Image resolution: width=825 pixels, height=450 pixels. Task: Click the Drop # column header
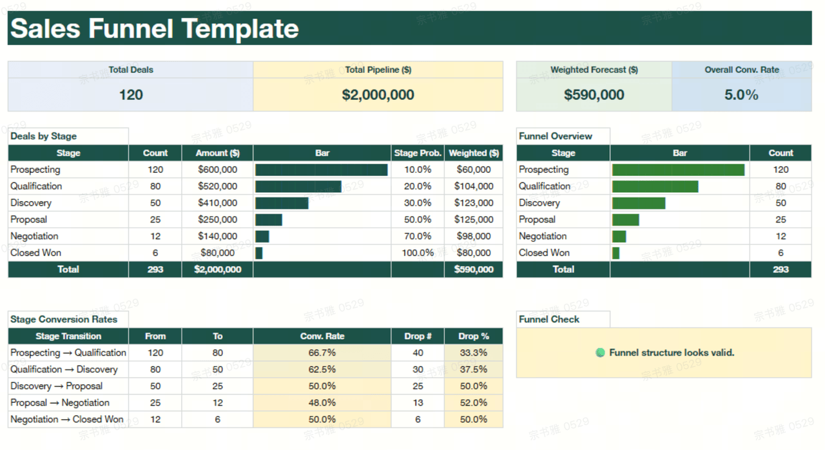point(418,336)
